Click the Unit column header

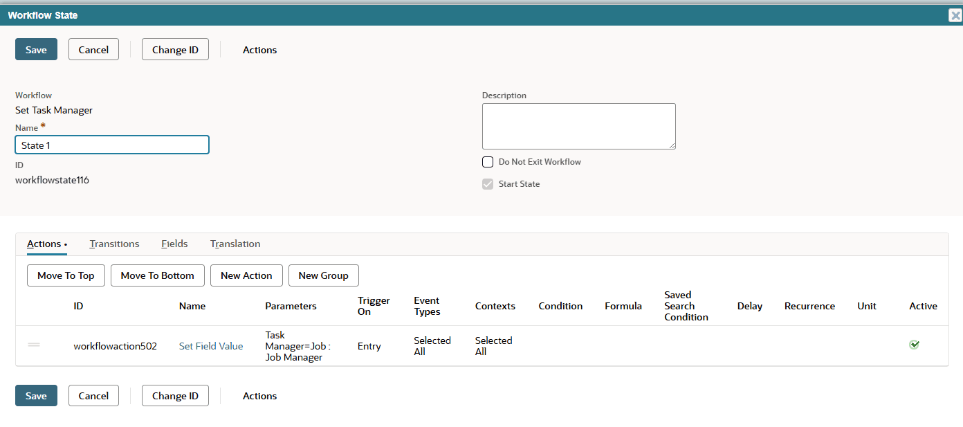point(867,306)
